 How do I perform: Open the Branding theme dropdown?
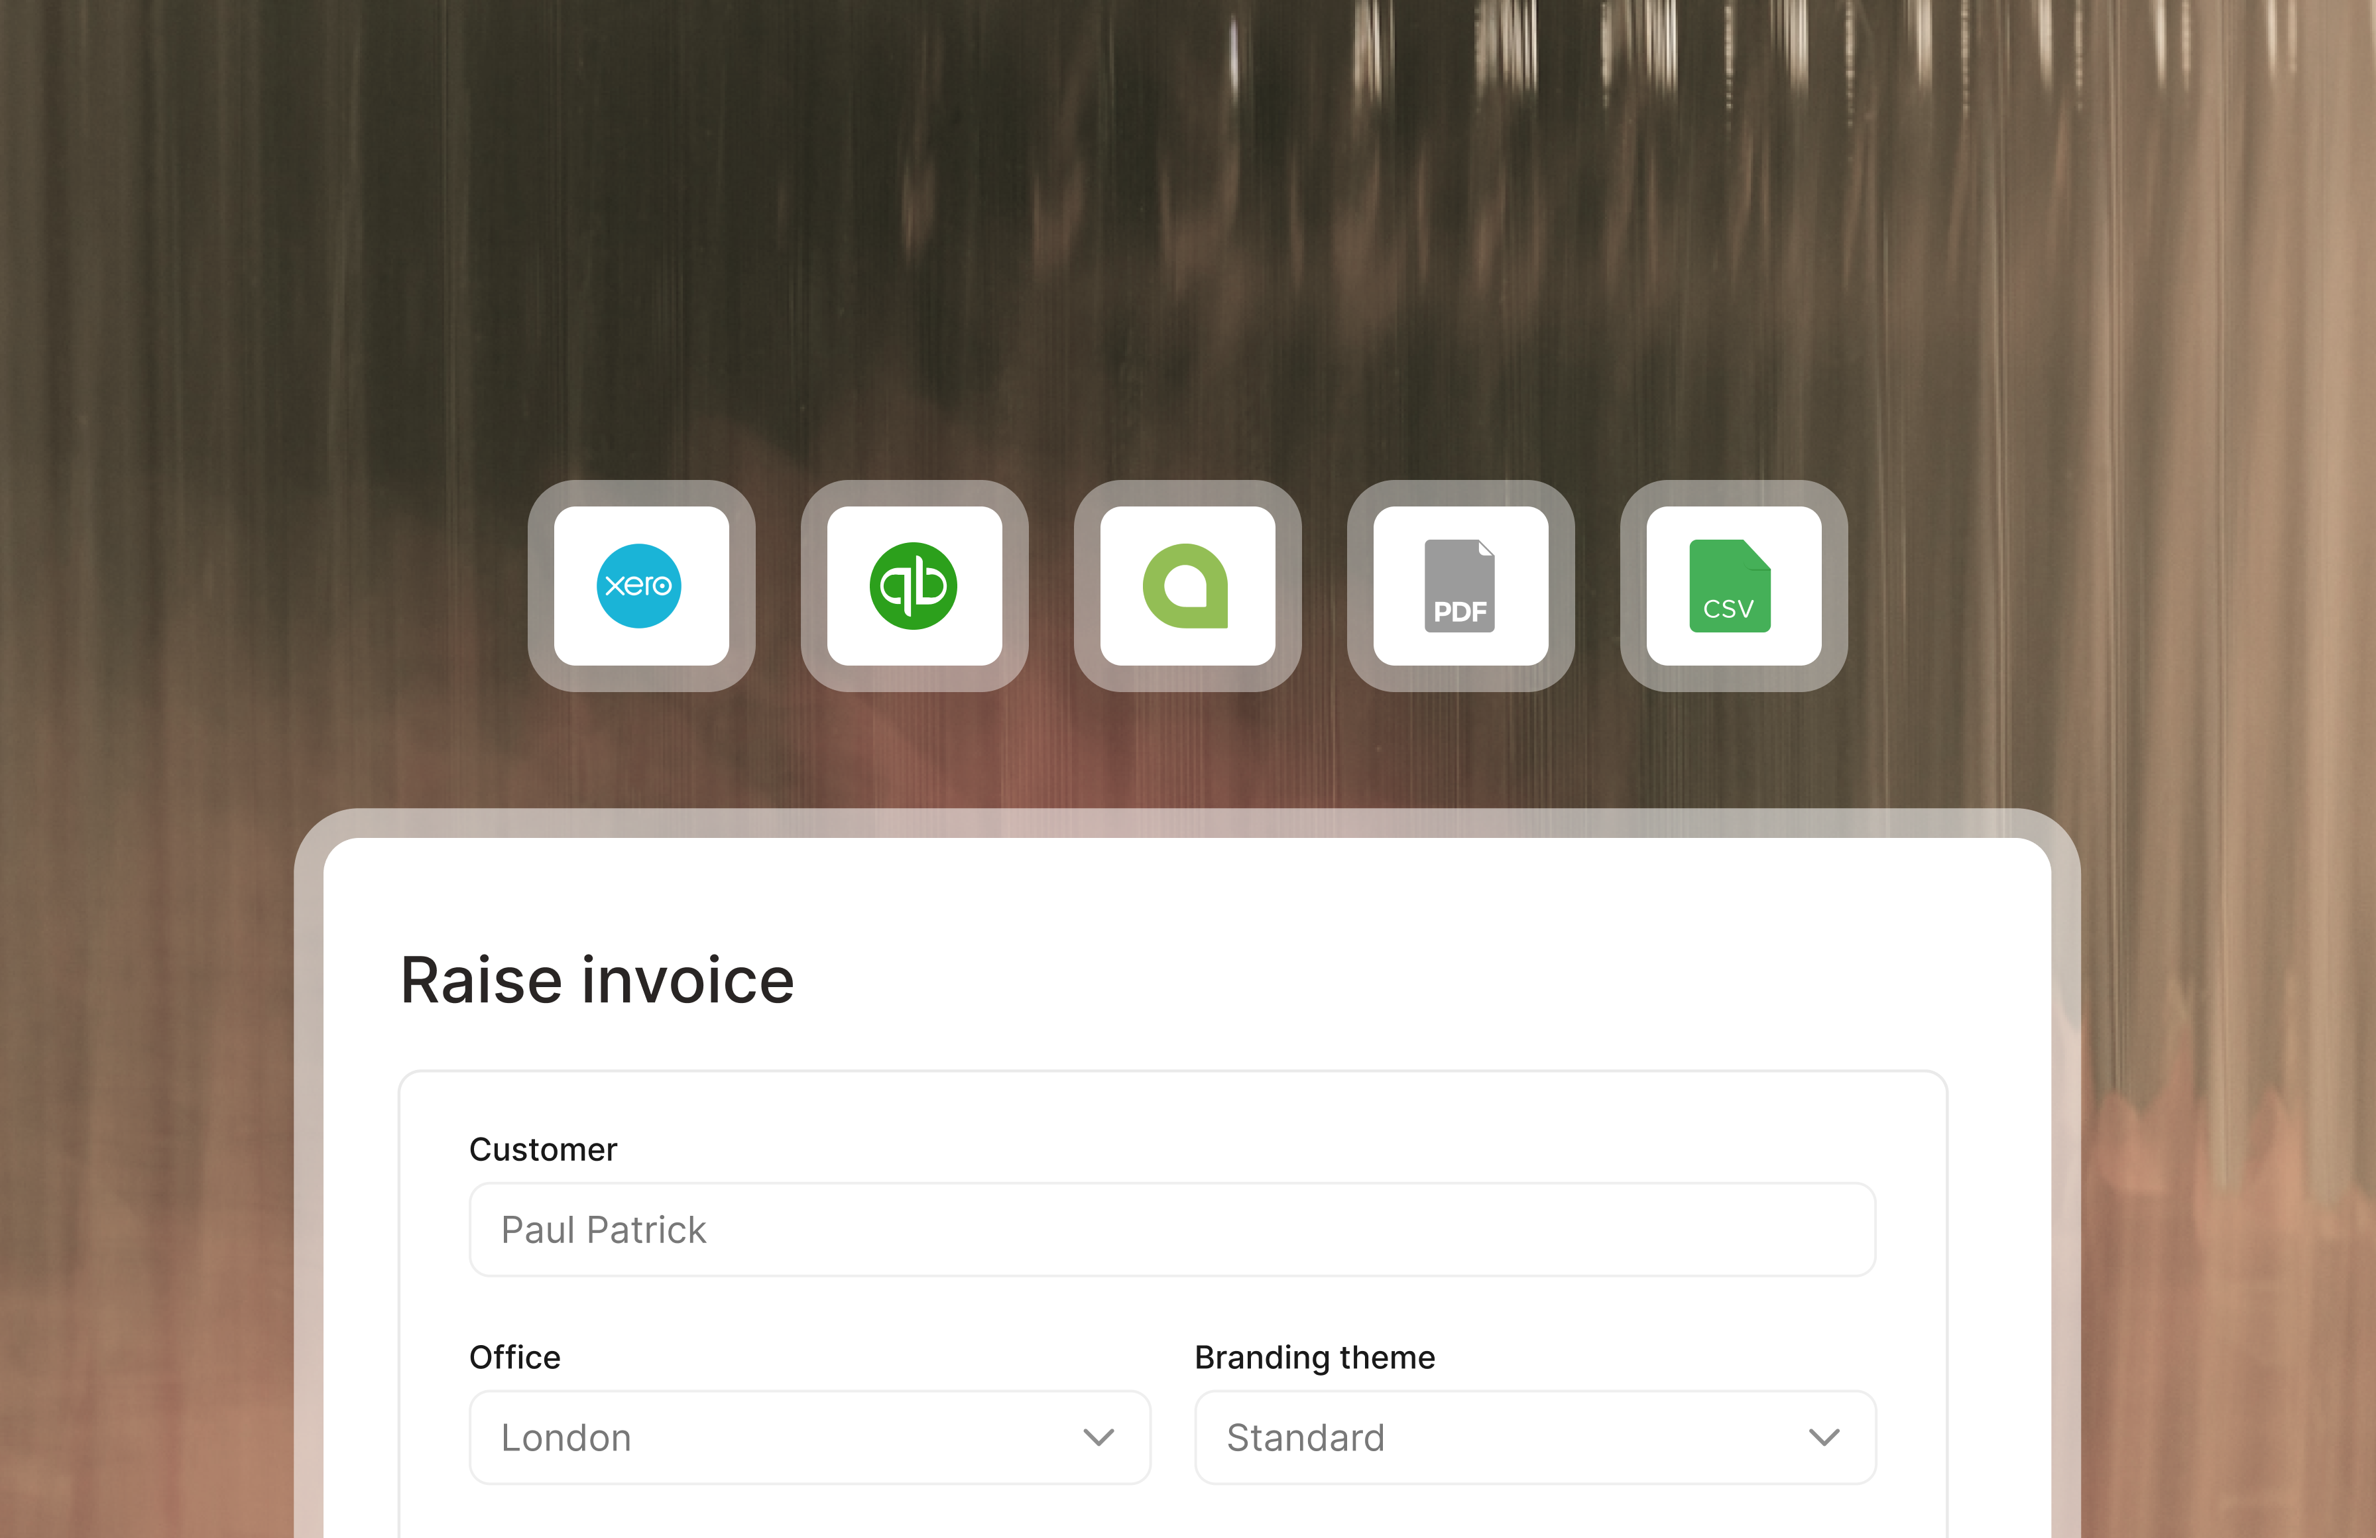pyautogui.click(x=1535, y=1437)
